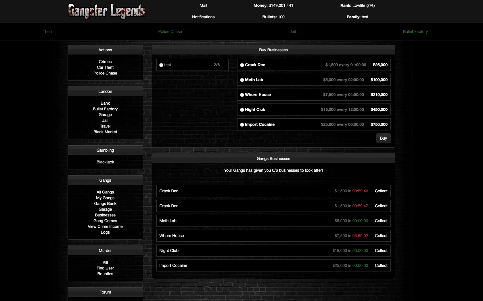Choose the Meth Lab business option
The height and width of the screenshot is (301, 483).
click(x=242, y=80)
